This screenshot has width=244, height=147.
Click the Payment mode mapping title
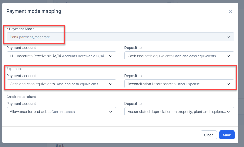point(34,11)
